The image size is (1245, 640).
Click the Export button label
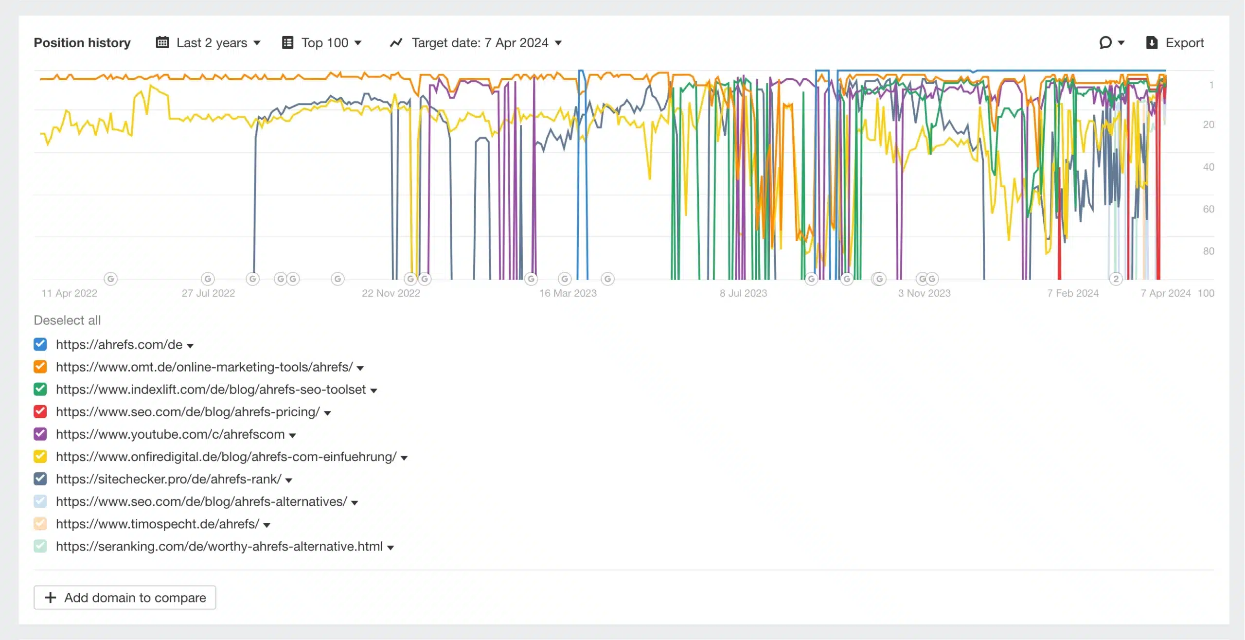coord(1185,43)
